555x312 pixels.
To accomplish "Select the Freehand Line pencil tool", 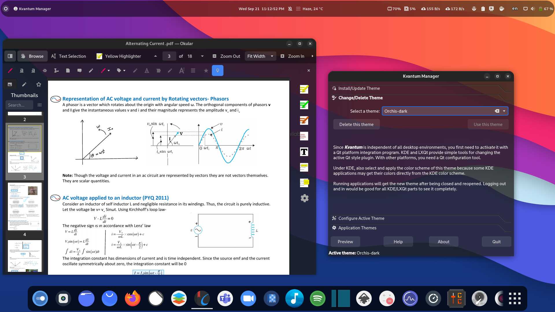I will click(x=91, y=70).
